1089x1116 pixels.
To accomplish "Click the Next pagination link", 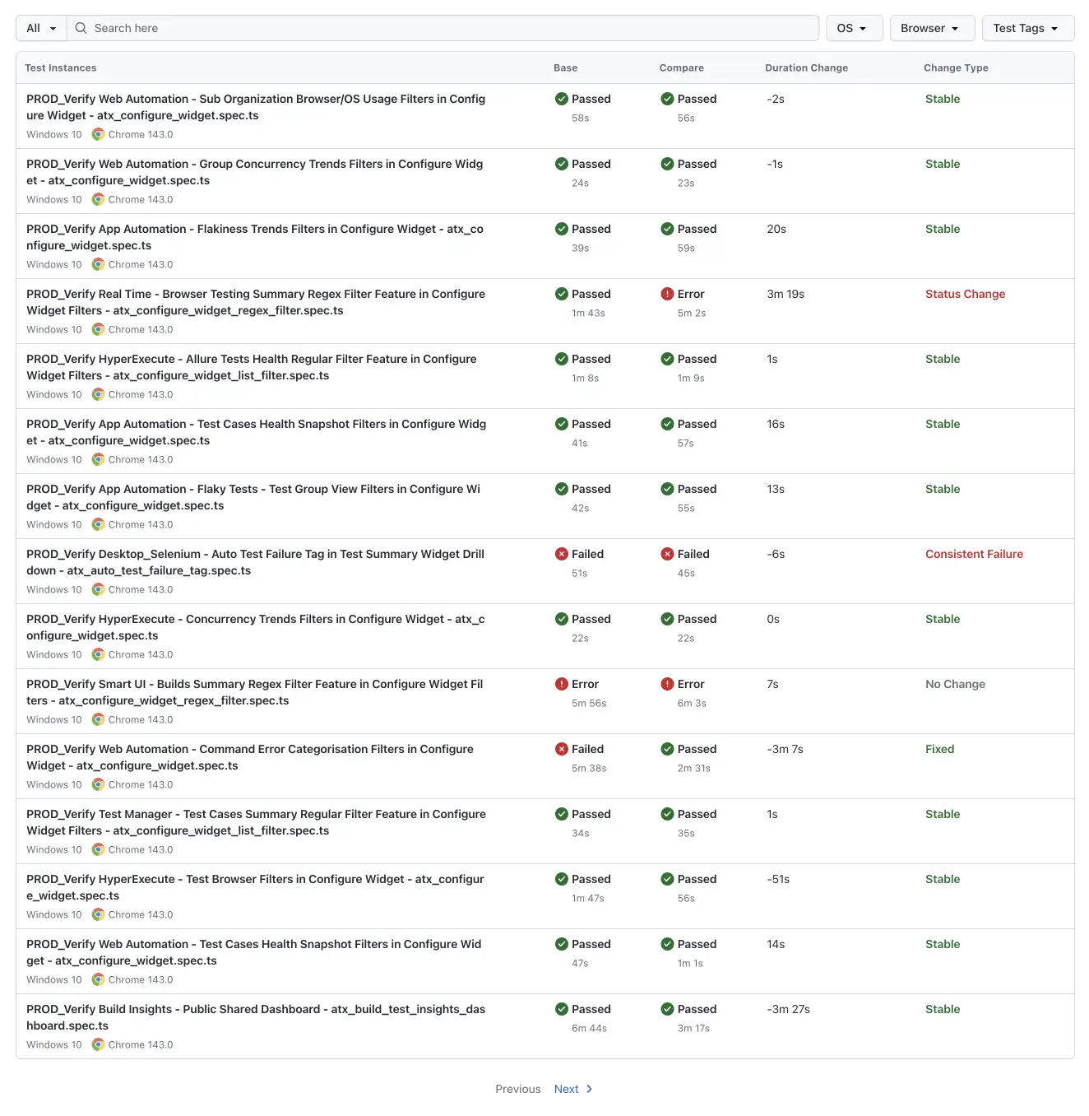I will (567, 1088).
